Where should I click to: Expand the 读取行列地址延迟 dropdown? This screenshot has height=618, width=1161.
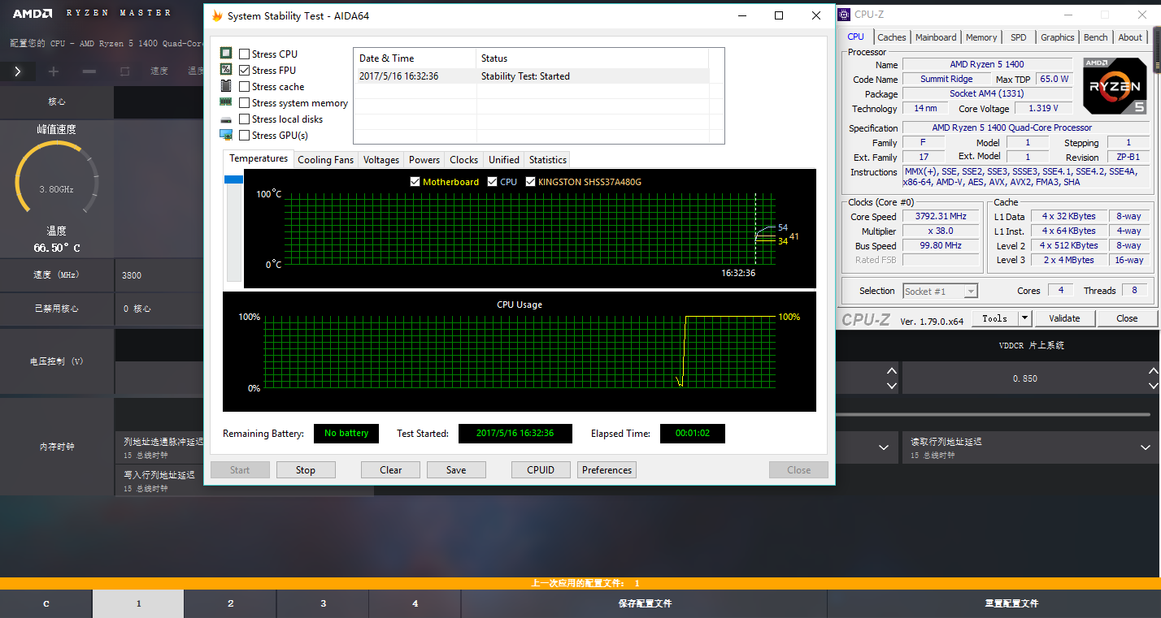(x=1146, y=447)
